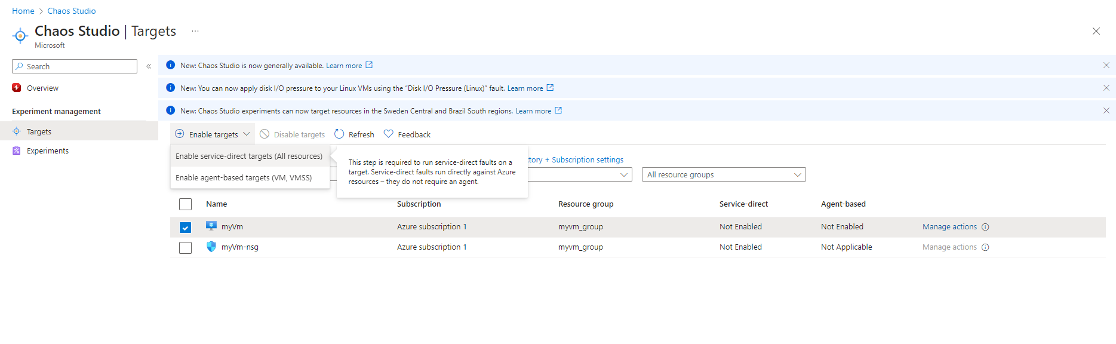Open Manage actions for myVm

click(x=949, y=227)
